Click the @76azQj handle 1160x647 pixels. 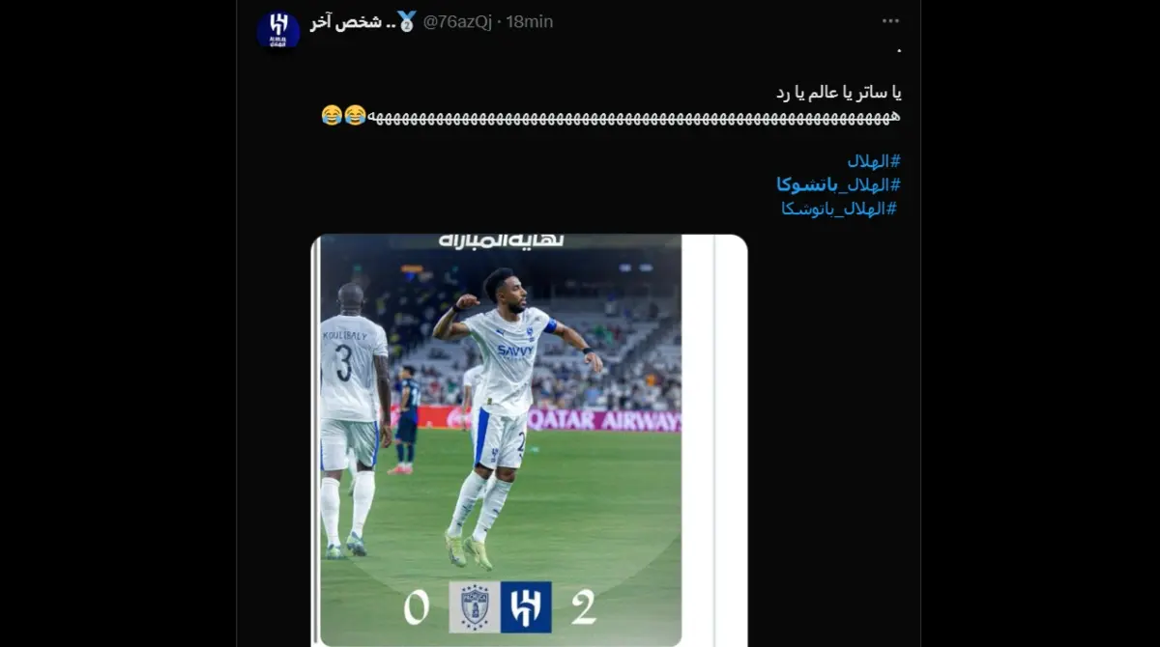[x=456, y=21]
